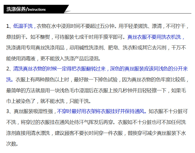Click the list number 3、
The height and width of the screenshot is (153, 195).
(9, 111)
